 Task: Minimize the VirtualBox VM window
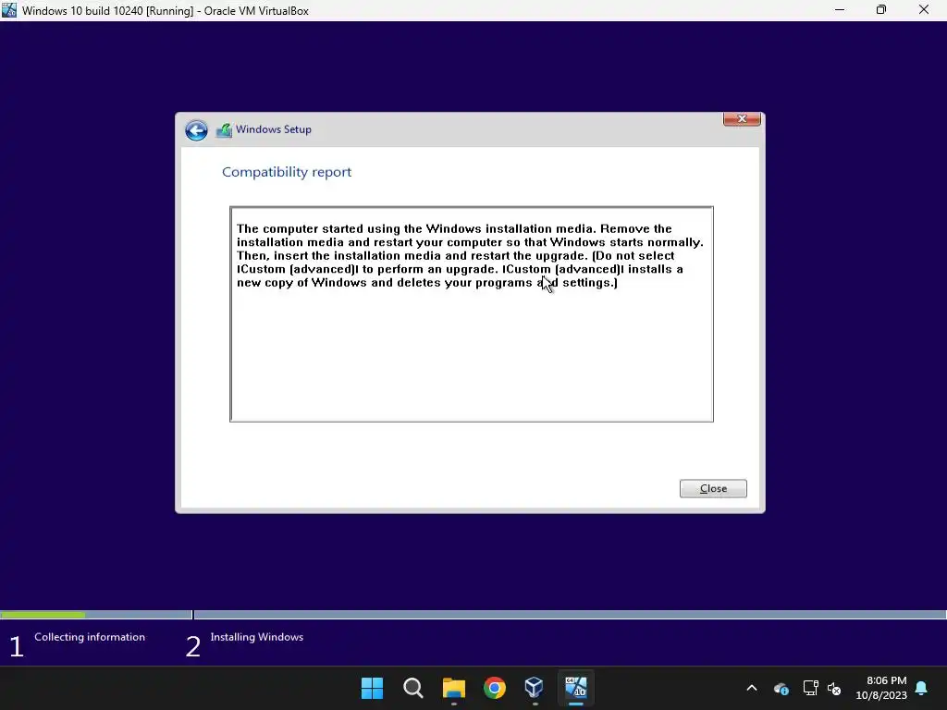click(840, 10)
